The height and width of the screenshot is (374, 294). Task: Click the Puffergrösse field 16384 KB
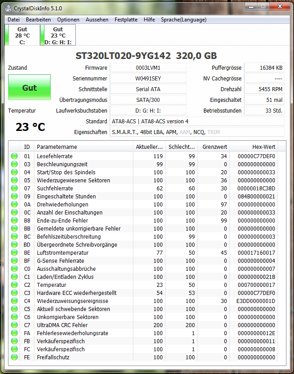(x=264, y=68)
